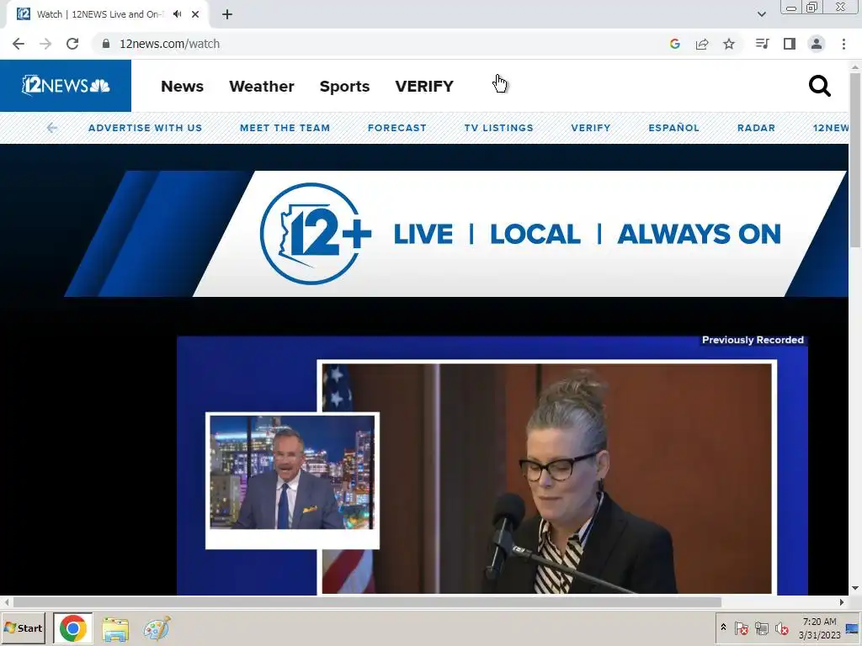Viewport: 862px width, 646px height.
Task: Open the main VERIFY menu item
Action: pyautogui.click(x=424, y=87)
